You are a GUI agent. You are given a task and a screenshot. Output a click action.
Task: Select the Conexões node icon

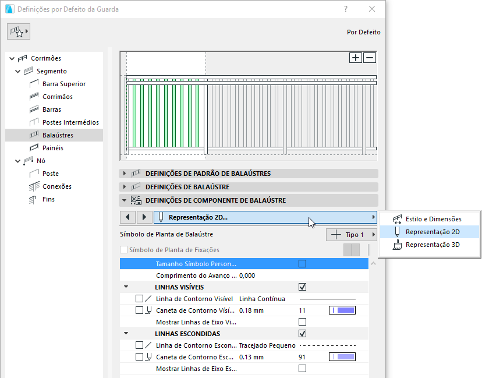click(x=34, y=186)
